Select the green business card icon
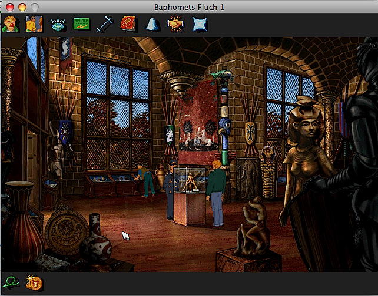378x296 pixels. click(81, 24)
